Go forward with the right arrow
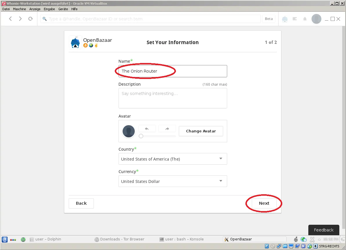The image size is (346, 250). click(x=20, y=19)
